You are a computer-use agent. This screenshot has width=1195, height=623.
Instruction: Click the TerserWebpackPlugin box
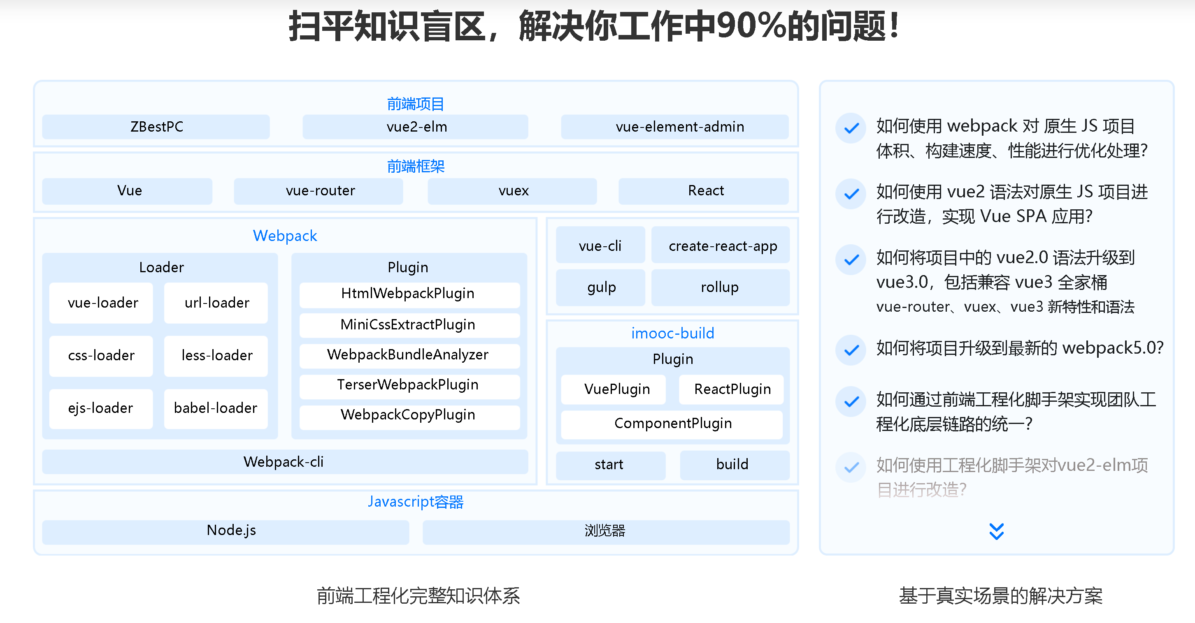pyautogui.click(x=409, y=386)
